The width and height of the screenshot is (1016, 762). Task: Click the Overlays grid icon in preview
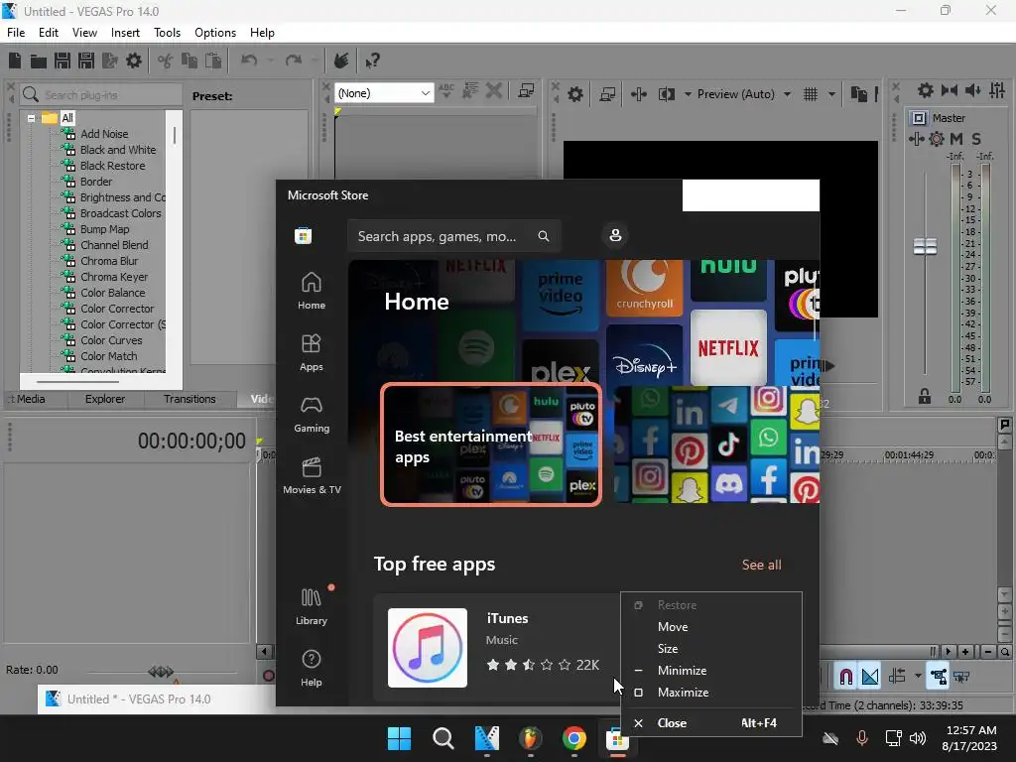(x=811, y=94)
